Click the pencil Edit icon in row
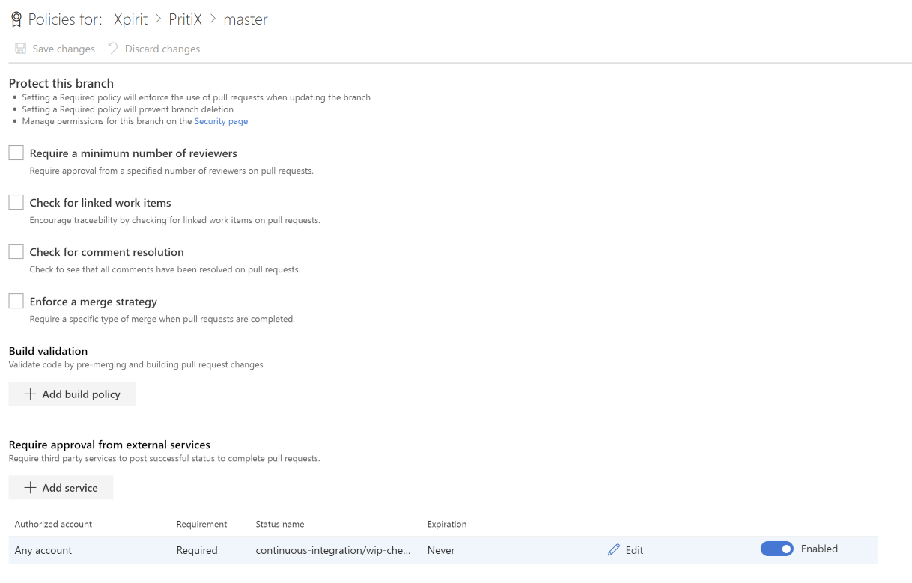This screenshot has height=583, width=912. 614,550
